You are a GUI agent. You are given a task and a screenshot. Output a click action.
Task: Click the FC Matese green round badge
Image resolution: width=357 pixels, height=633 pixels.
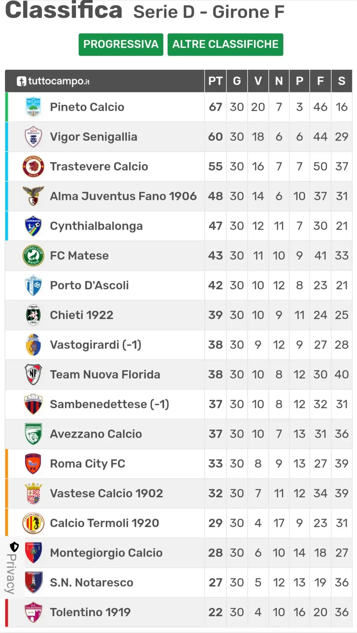(x=33, y=255)
